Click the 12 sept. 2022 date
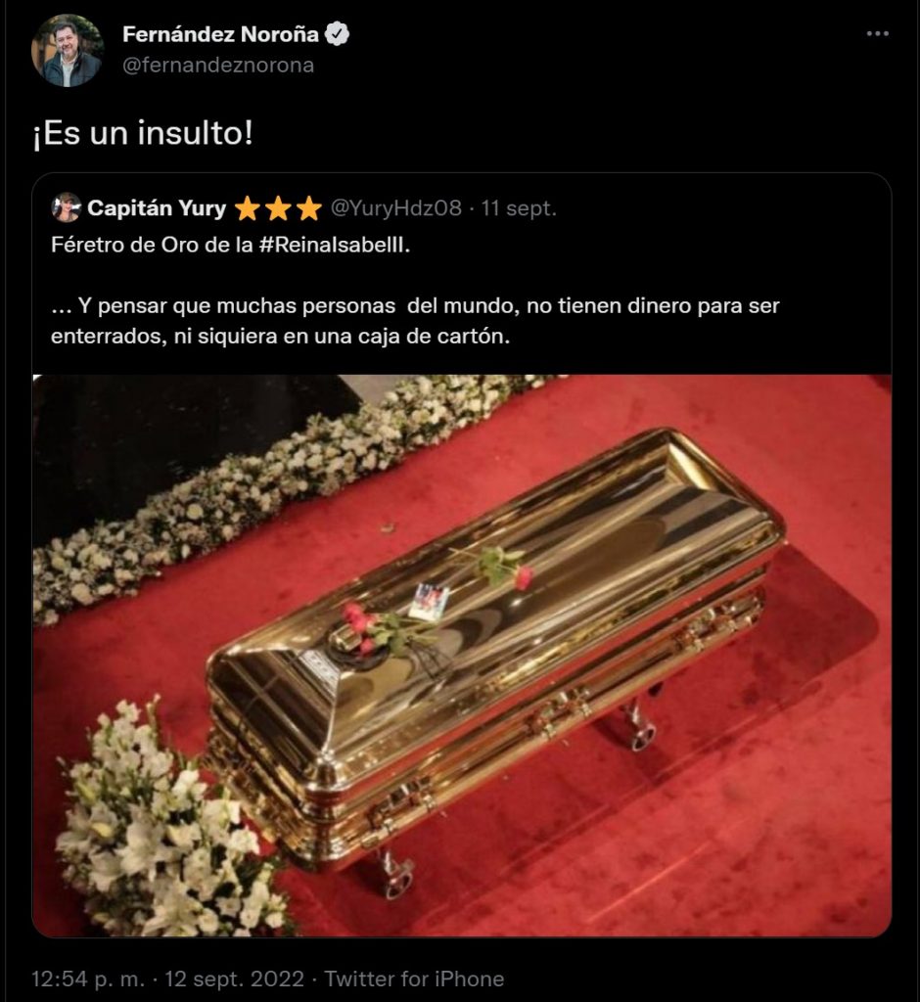Viewport: 920px width, 1002px height. (x=235, y=979)
